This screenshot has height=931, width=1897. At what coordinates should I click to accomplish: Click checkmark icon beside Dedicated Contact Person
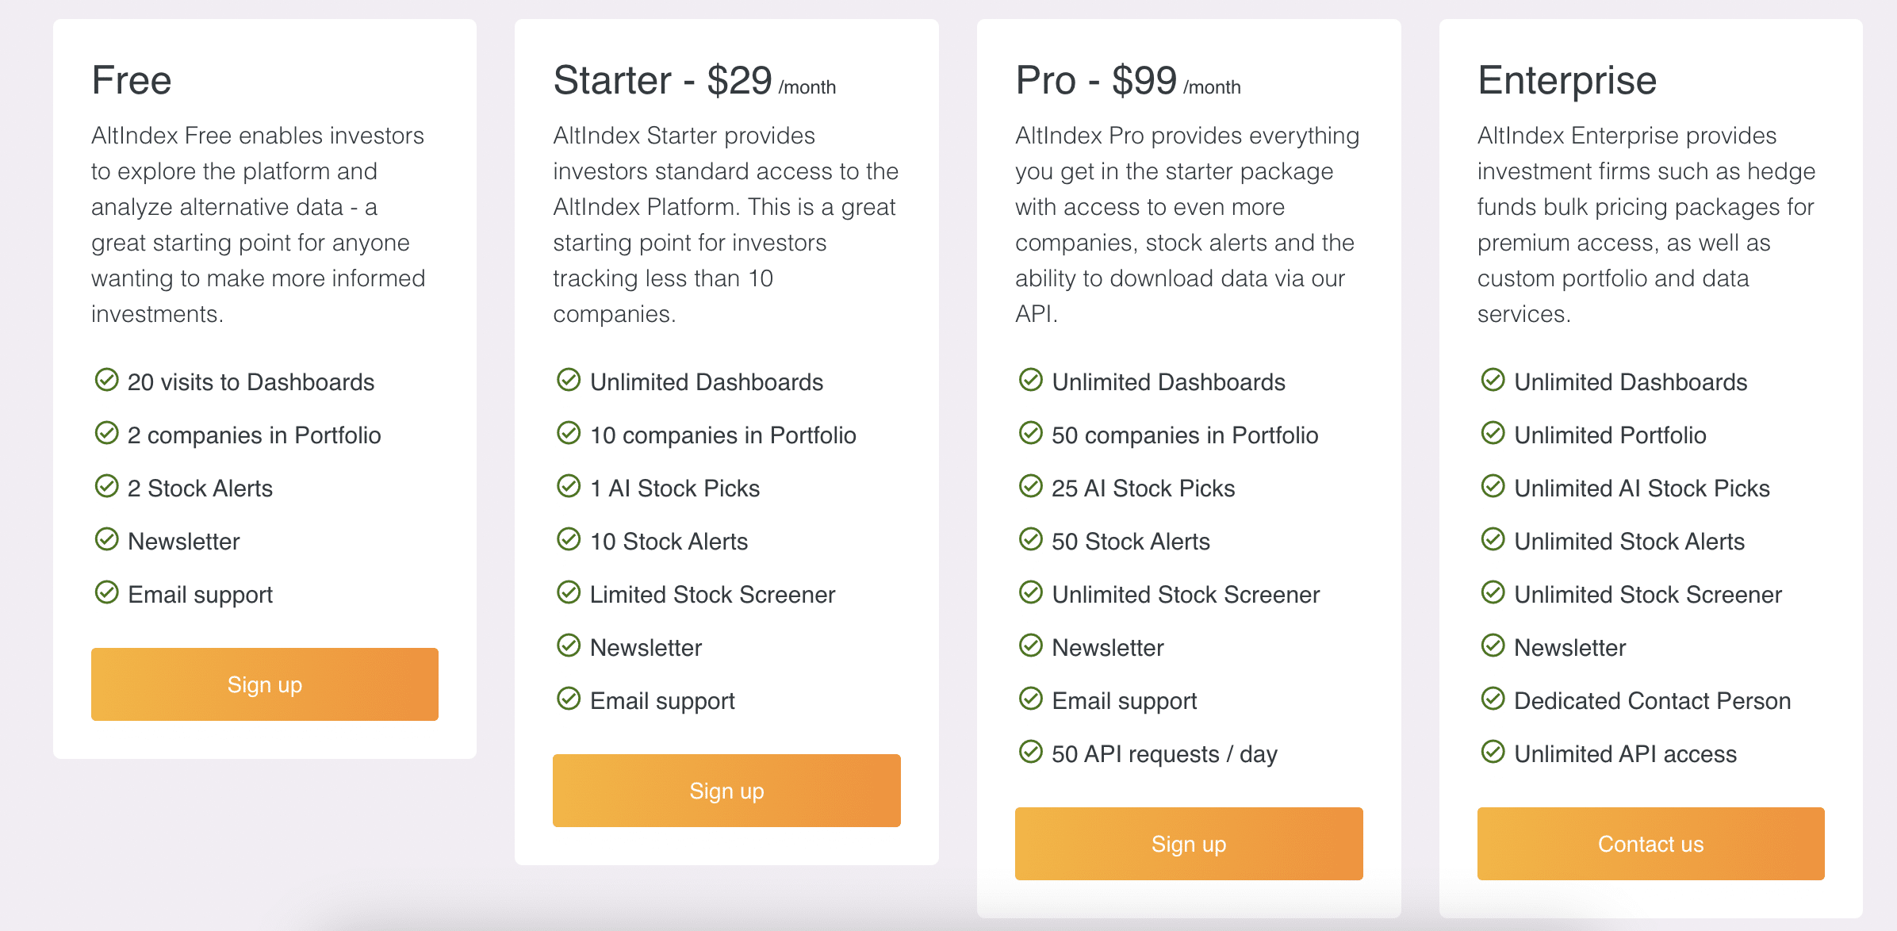point(1493,699)
